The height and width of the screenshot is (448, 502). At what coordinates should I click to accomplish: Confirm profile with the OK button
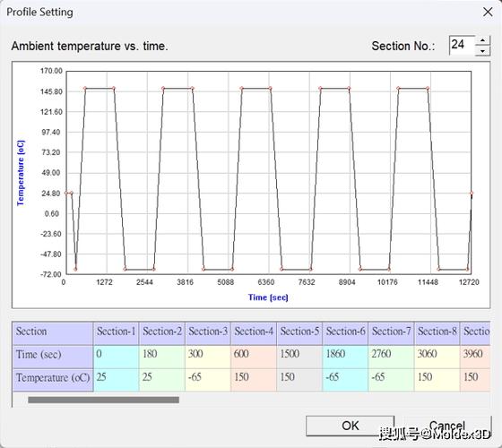click(x=350, y=426)
